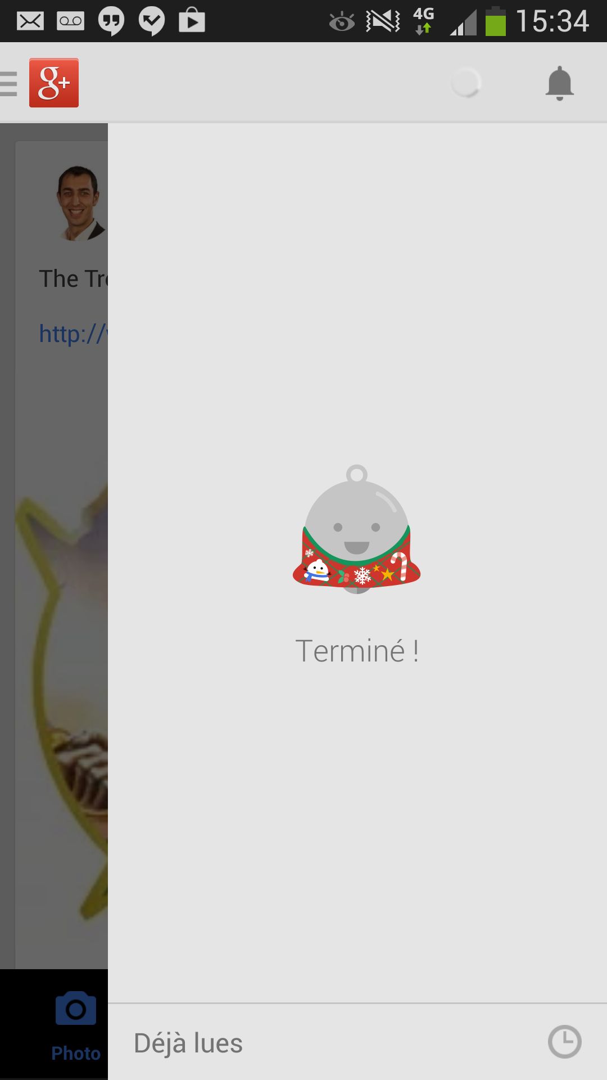Open the hamburger navigation menu

[8, 84]
